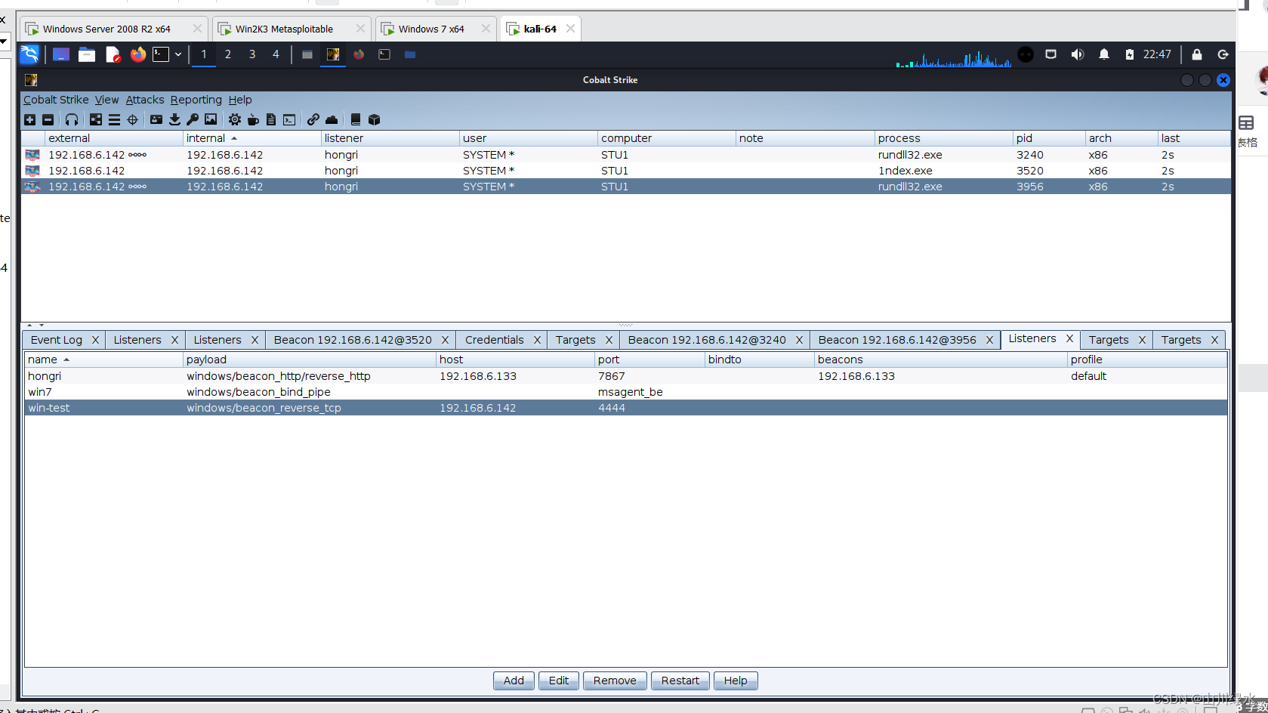Viewport: 1268px width, 713px height.
Task: Click the notification bell in system tray
Action: (1104, 54)
